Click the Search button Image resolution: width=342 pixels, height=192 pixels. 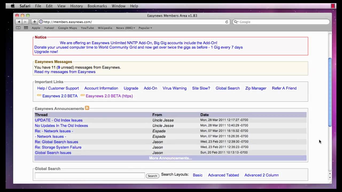pyautogui.click(x=153, y=176)
